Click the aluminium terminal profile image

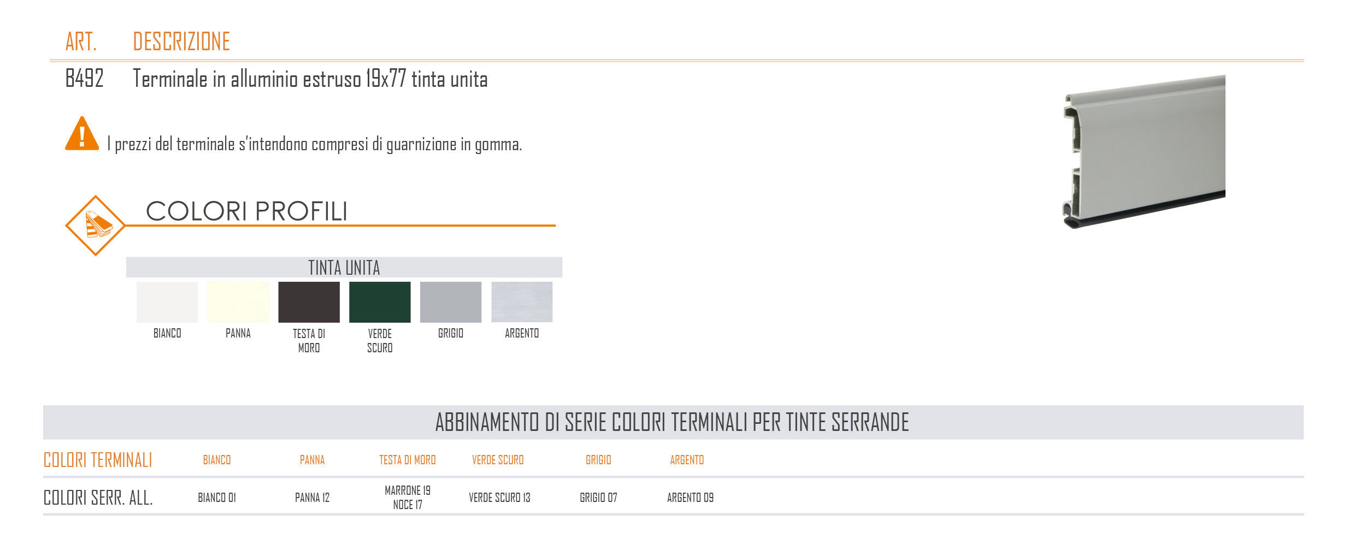click(1144, 151)
